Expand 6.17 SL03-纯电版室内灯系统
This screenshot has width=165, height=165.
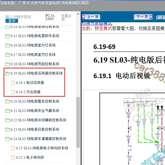[x=33, y=54]
